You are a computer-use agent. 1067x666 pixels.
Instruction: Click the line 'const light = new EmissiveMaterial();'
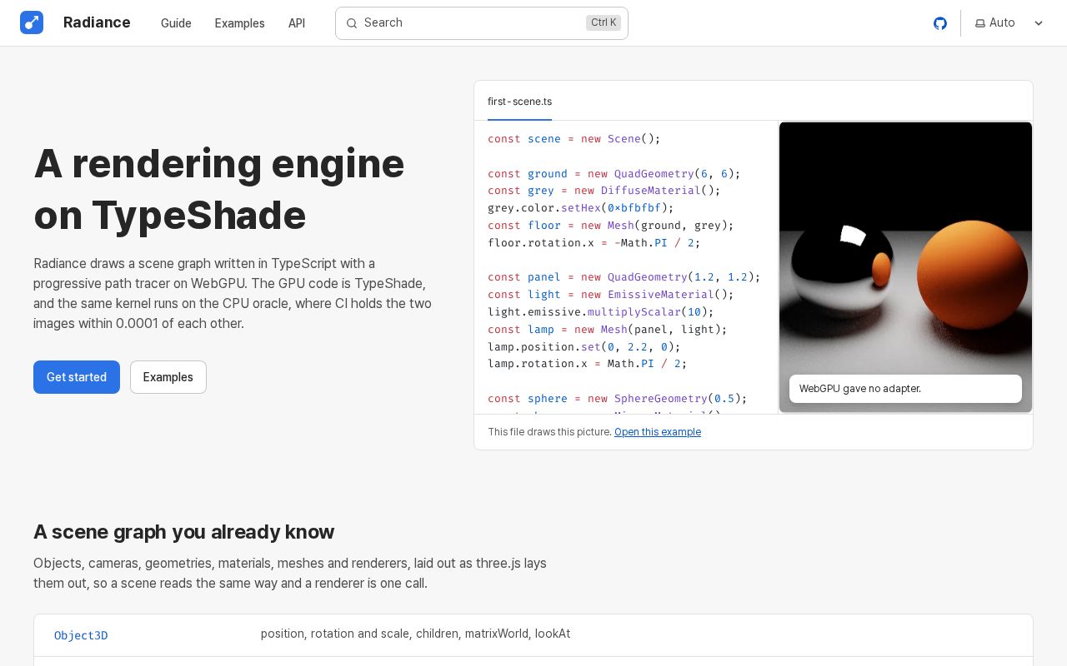tap(611, 295)
